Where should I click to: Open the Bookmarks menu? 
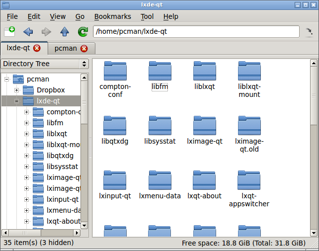click(112, 16)
